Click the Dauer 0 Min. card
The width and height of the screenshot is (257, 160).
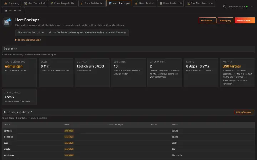point(56,73)
